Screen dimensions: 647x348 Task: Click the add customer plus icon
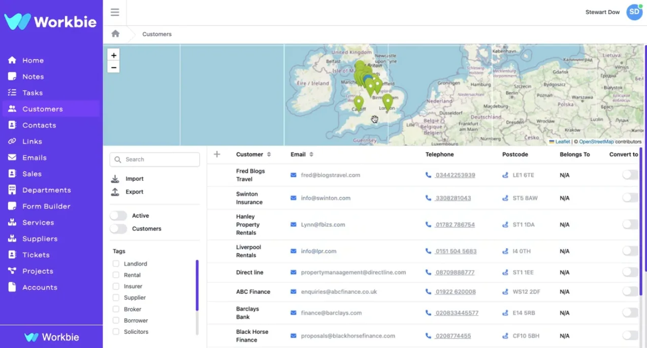[x=217, y=154]
